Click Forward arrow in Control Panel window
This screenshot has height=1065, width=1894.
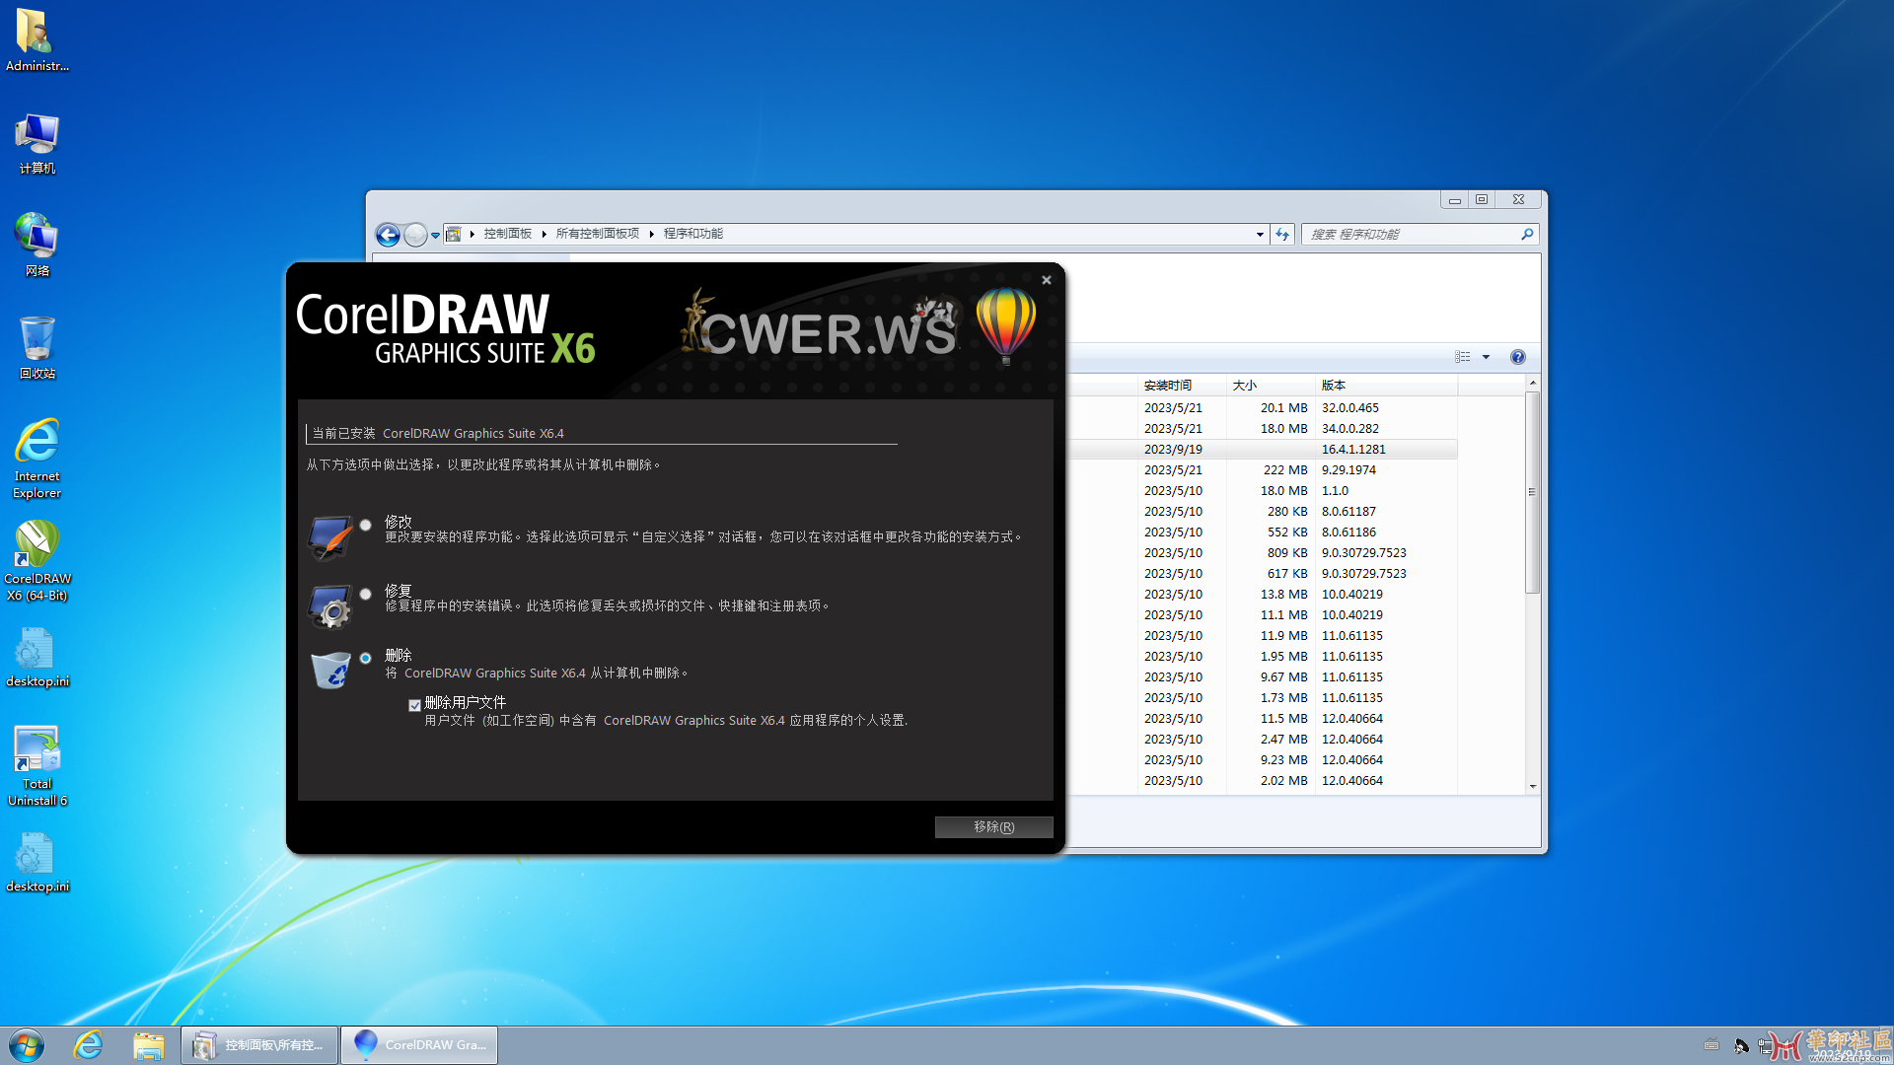pos(415,235)
